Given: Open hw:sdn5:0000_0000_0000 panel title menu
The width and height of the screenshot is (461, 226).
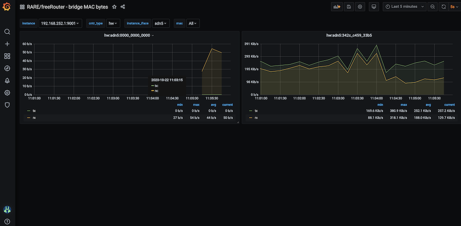Looking at the screenshot, I should click(129, 35).
